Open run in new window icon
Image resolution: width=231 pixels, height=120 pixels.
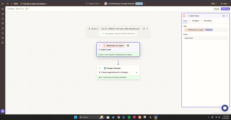click(x=144, y=29)
